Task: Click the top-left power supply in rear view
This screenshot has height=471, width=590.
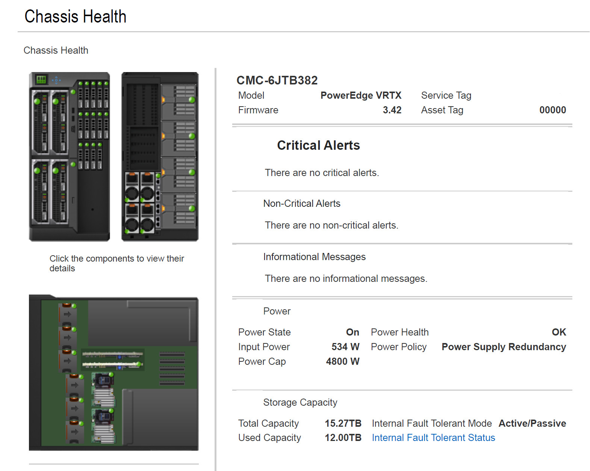Action: [x=132, y=187]
